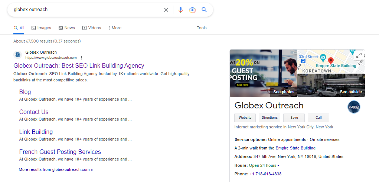Switch to the News tab
The width and height of the screenshot is (379, 182).
click(67, 28)
